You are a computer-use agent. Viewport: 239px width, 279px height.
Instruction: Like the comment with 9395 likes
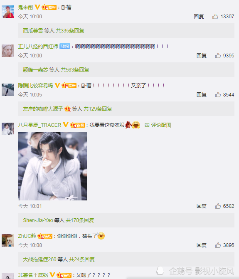218,56
